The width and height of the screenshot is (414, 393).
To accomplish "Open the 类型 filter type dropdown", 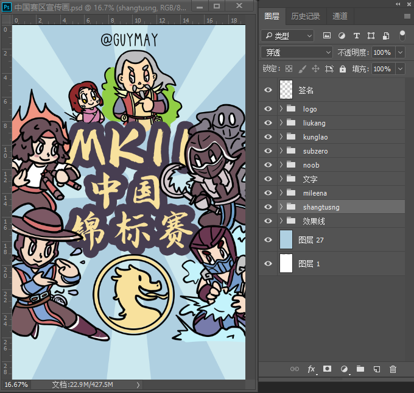I will 287,36.
